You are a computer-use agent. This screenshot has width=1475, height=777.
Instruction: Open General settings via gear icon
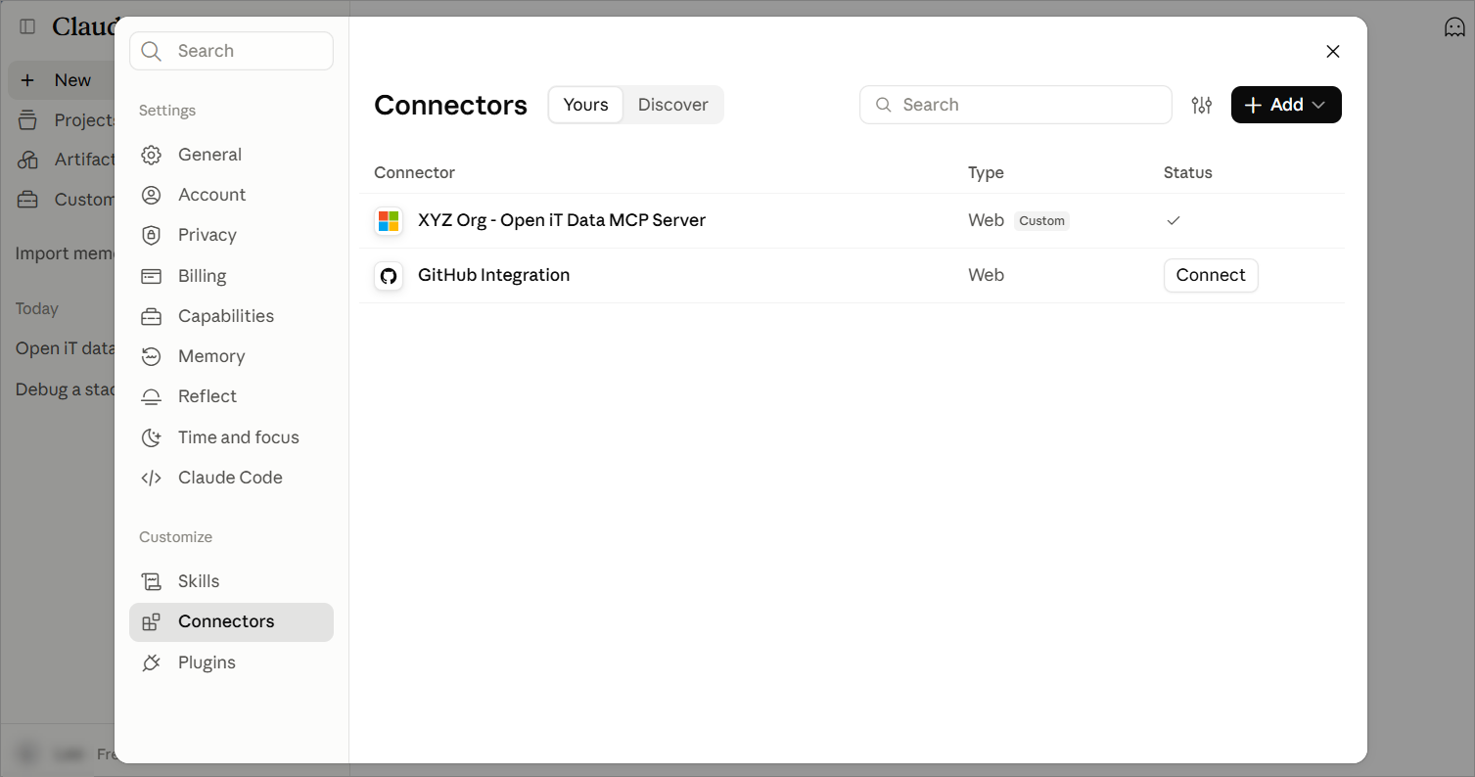[151, 155]
